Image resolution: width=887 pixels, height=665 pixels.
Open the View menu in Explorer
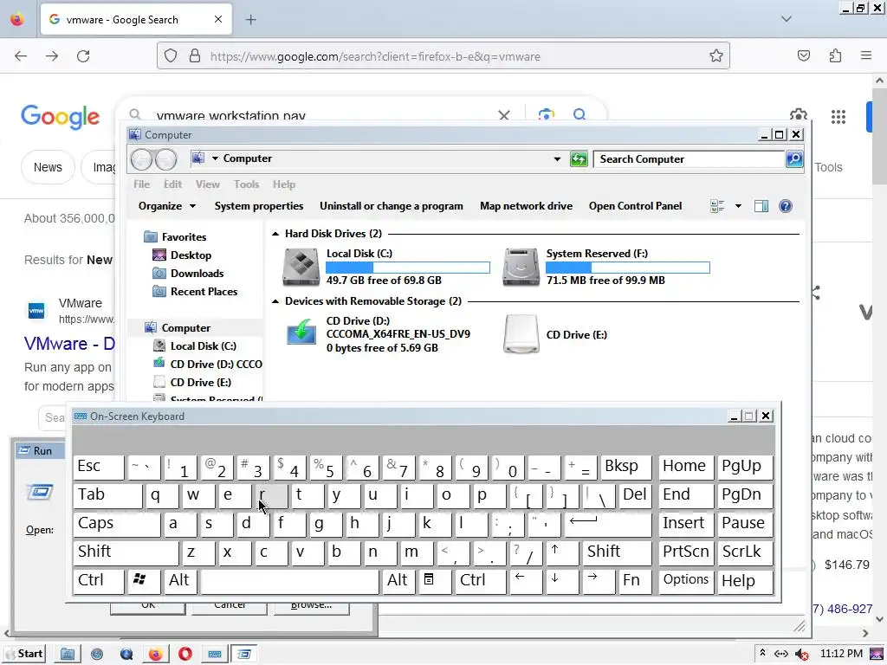(x=208, y=184)
